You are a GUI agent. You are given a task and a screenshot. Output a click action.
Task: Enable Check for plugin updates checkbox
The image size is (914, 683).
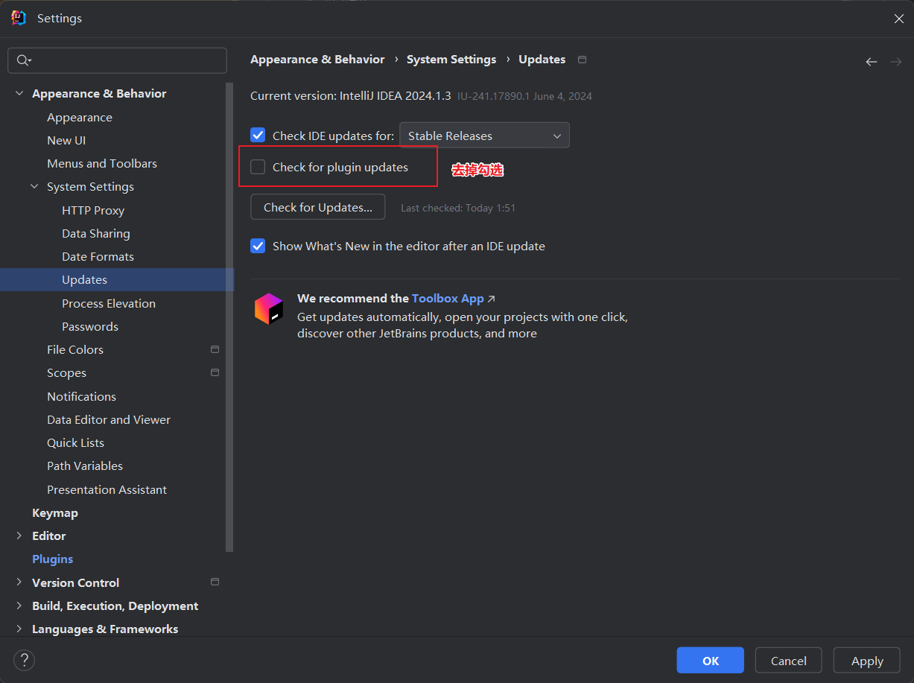point(258,167)
